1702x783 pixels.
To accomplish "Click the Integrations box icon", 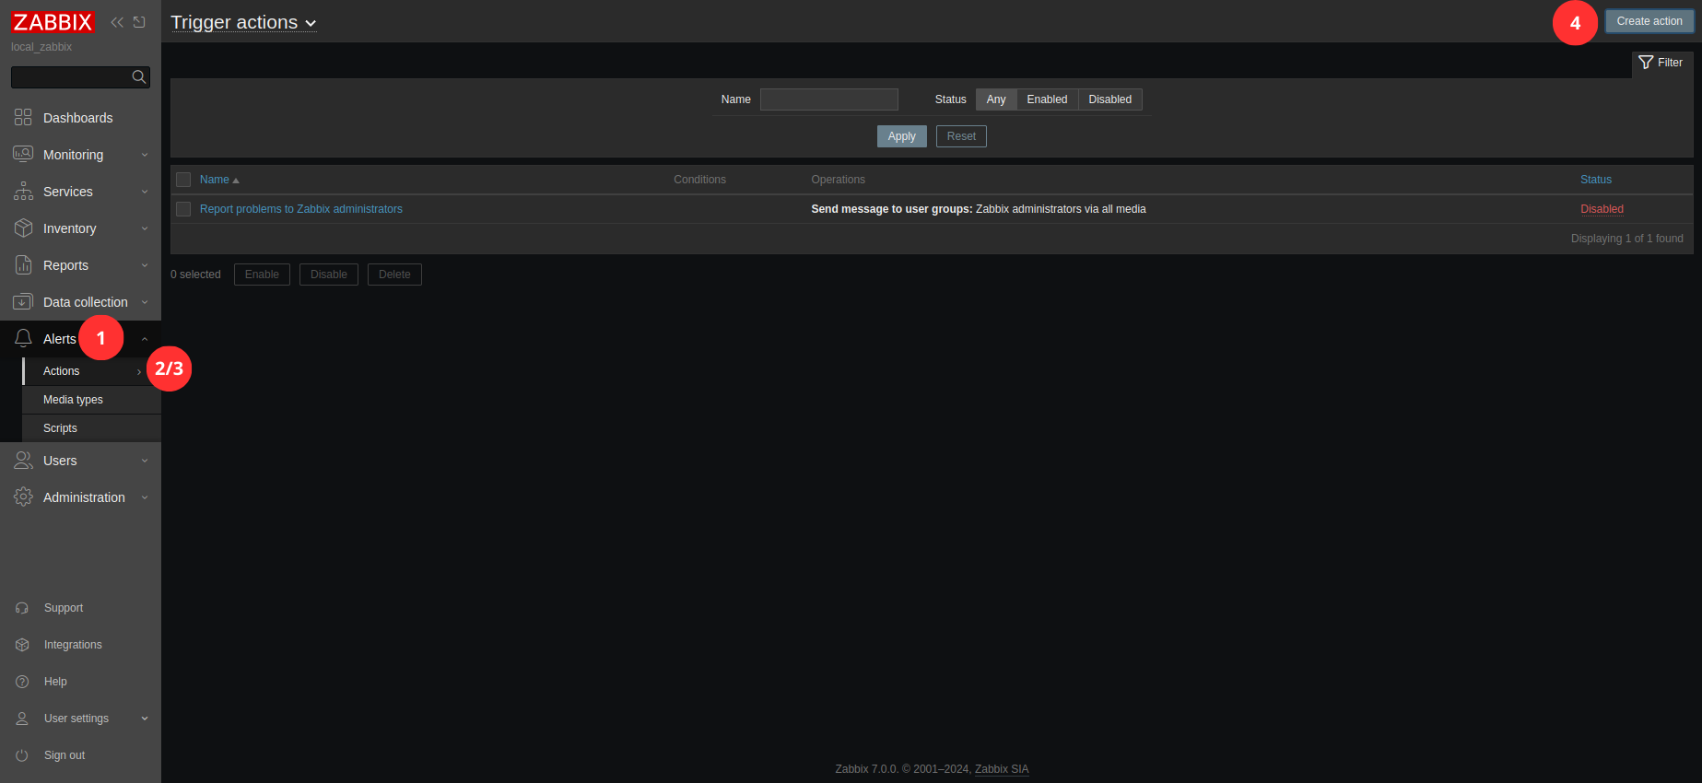I will 22,645.
